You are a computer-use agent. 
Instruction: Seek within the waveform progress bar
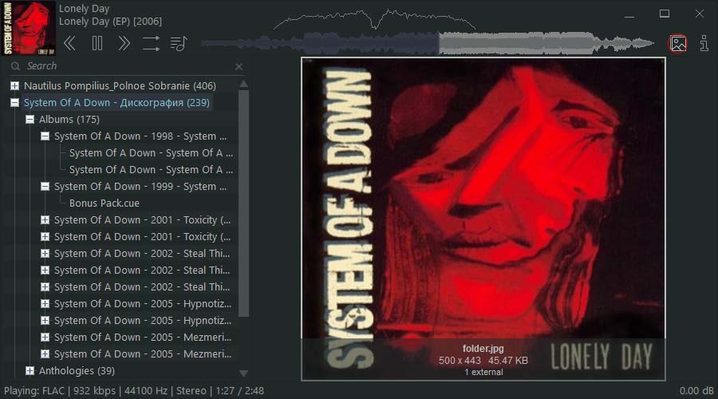coord(428,44)
